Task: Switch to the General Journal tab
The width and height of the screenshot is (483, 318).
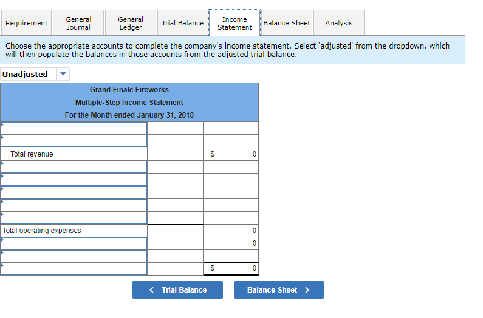Action: [78, 23]
